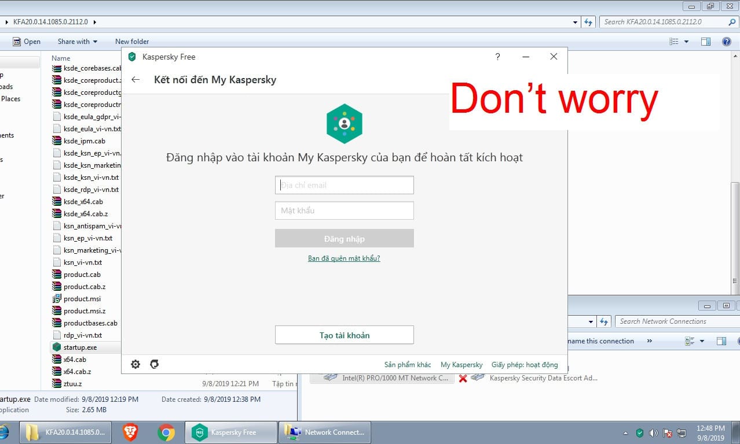Open Explorer help icon in toolbar
Image resolution: width=740 pixels, height=444 pixels.
pyautogui.click(x=727, y=42)
